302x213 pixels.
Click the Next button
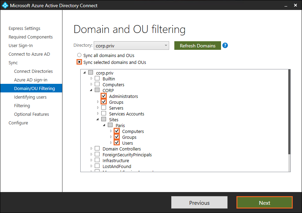click(264, 203)
